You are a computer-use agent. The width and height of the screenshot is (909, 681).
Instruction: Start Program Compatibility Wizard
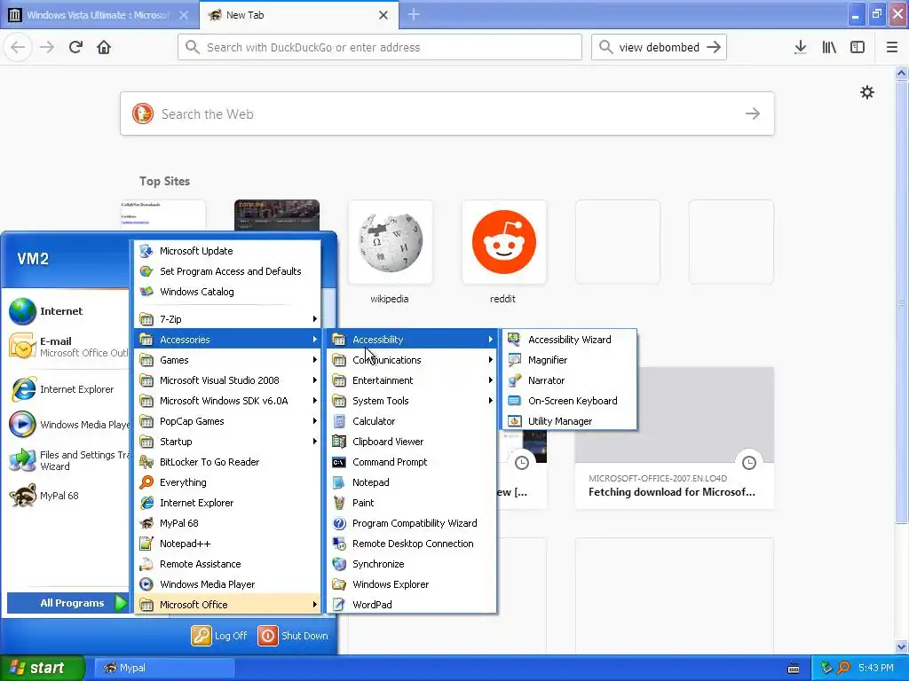click(x=412, y=523)
